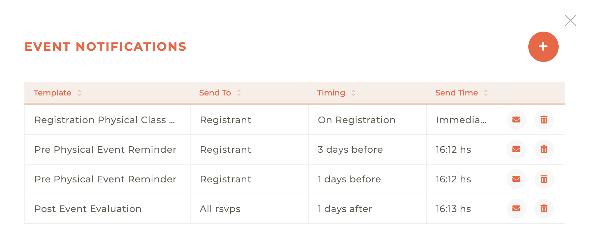Click the Template column header
Image resolution: width=589 pixels, height=241 pixels.
(52, 93)
